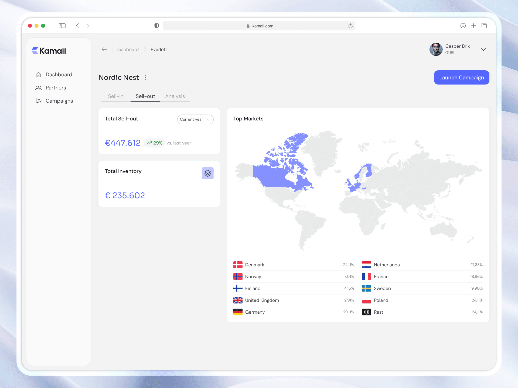518x388 pixels.
Task: Click the kamaii.com address bar
Action: (259, 26)
